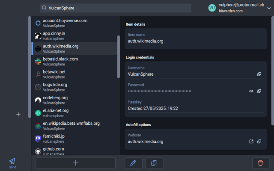Screen dimensions: 274x171
Task: Copy the username VulcanSphere
Action: [259, 74]
